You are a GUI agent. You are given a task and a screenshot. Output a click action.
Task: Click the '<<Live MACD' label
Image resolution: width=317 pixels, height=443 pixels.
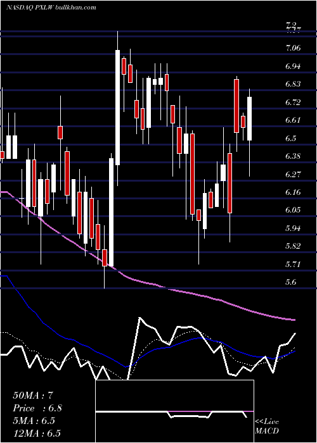pyautogui.click(x=267, y=427)
